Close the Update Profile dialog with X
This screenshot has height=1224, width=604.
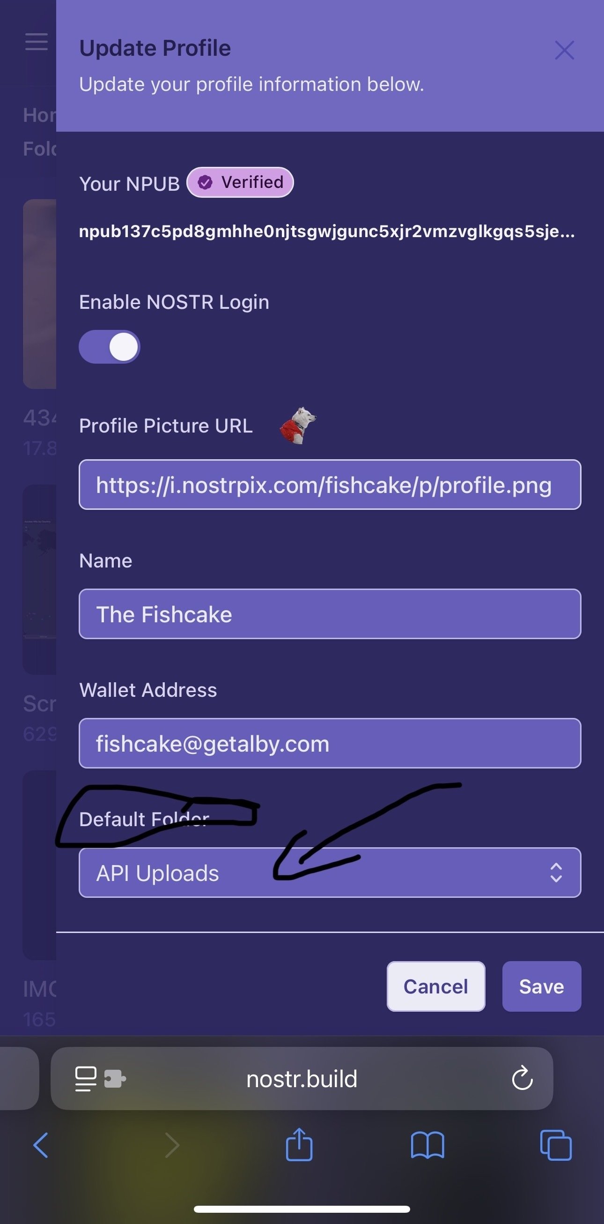pyautogui.click(x=564, y=50)
